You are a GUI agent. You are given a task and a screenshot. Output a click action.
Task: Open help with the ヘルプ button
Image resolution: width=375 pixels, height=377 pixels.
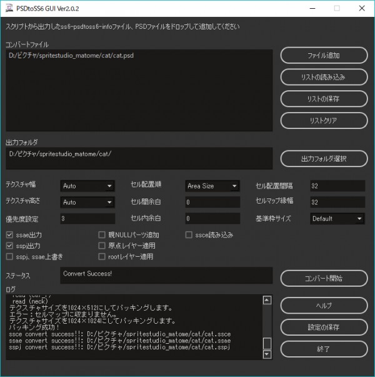click(x=324, y=306)
